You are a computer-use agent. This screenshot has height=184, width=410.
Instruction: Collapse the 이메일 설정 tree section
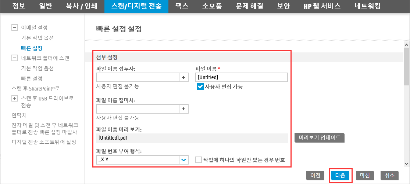pos(15,27)
